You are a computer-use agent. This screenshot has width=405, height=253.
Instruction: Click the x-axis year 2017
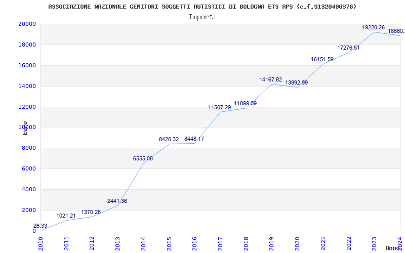pyautogui.click(x=220, y=244)
